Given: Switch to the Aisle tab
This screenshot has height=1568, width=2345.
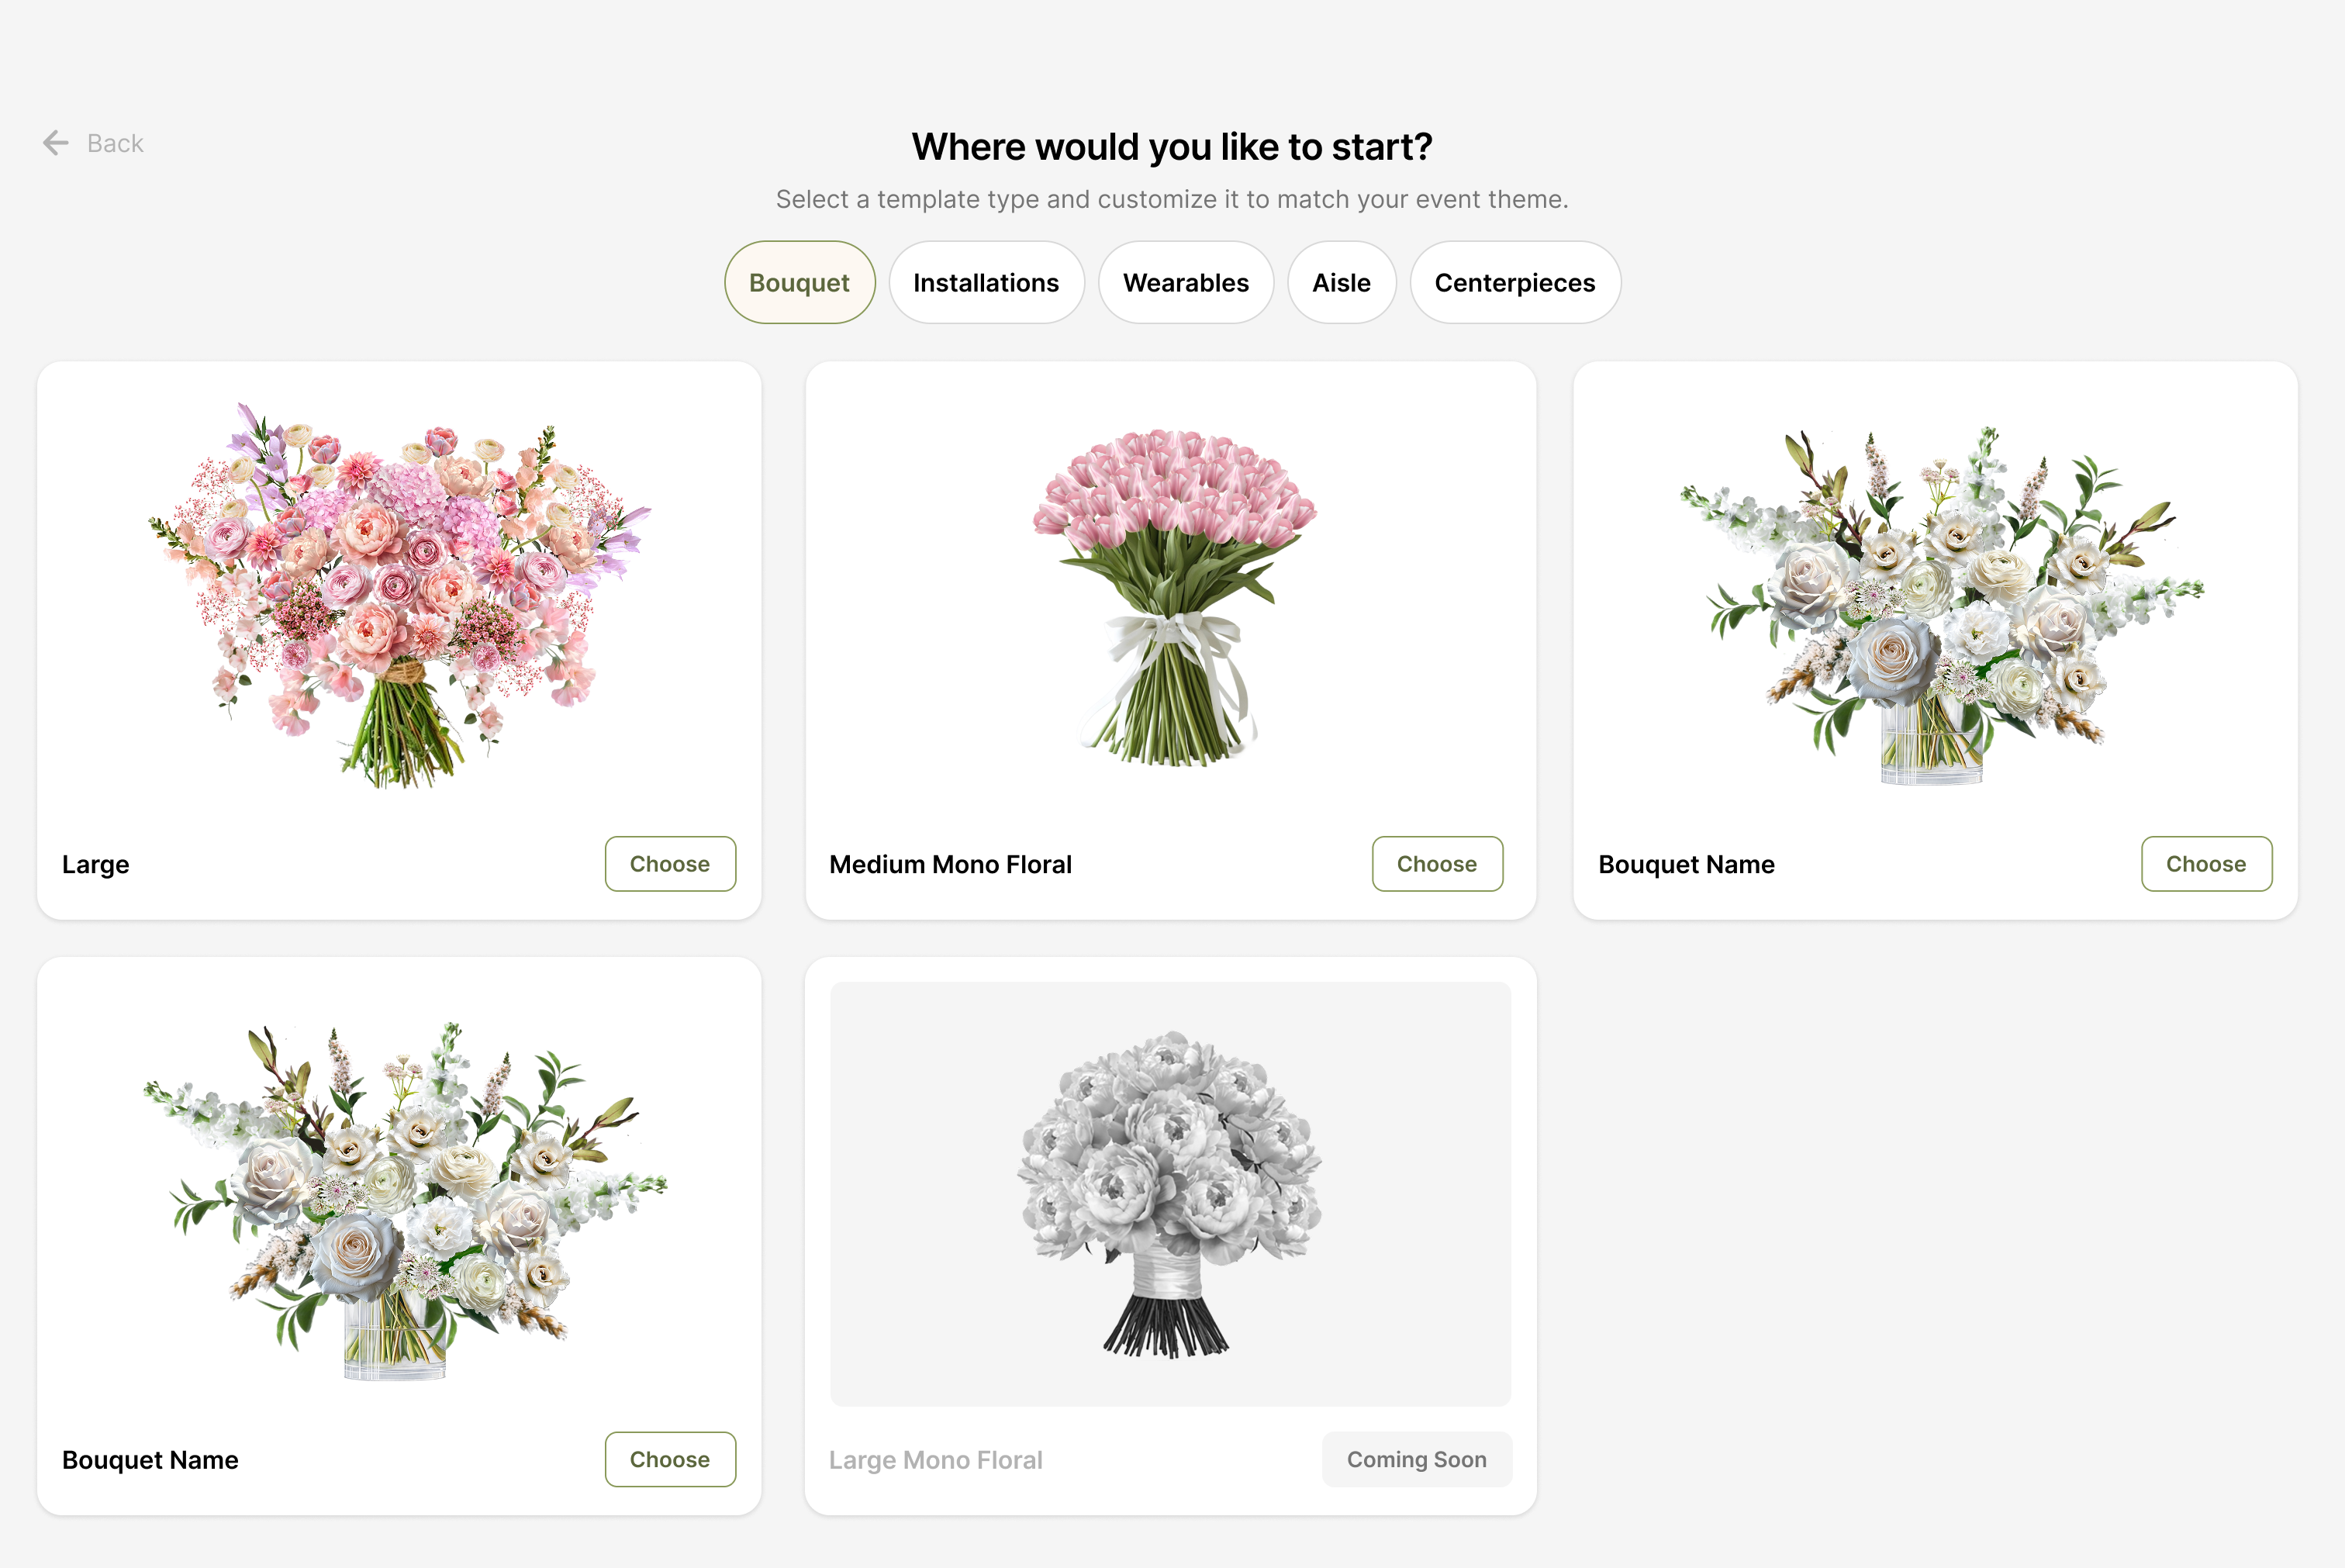Looking at the screenshot, I should coord(1341,282).
